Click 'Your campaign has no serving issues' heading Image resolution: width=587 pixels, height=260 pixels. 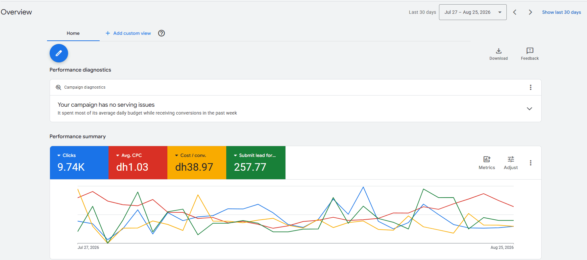(x=106, y=105)
